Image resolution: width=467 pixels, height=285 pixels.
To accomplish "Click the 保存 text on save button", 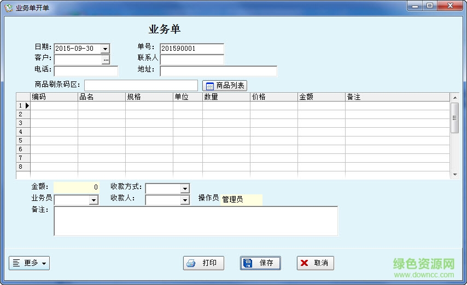I will click(266, 263).
